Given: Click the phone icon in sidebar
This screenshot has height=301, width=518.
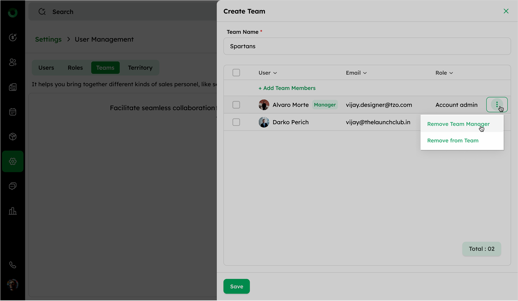Looking at the screenshot, I should tap(13, 265).
